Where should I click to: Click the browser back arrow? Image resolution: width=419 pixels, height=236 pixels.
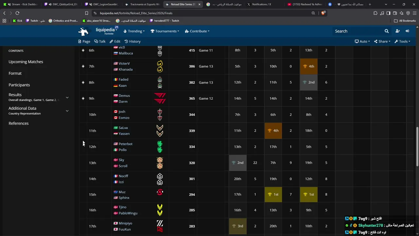(4, 13)
